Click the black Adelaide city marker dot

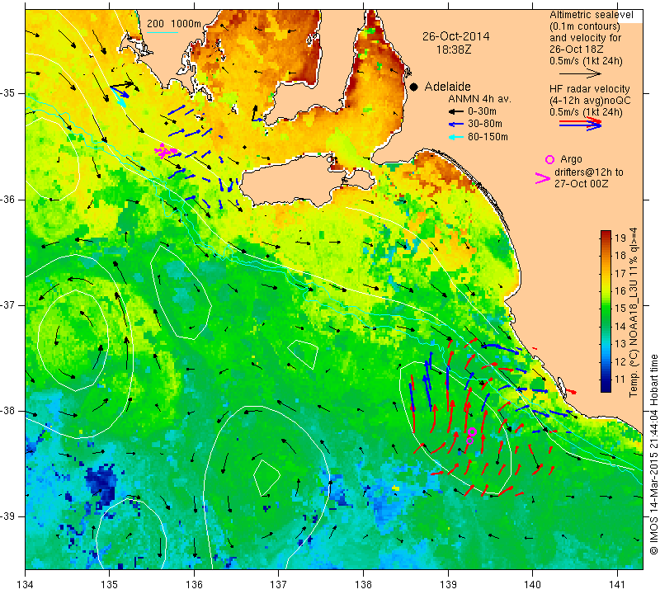point(414,87)
